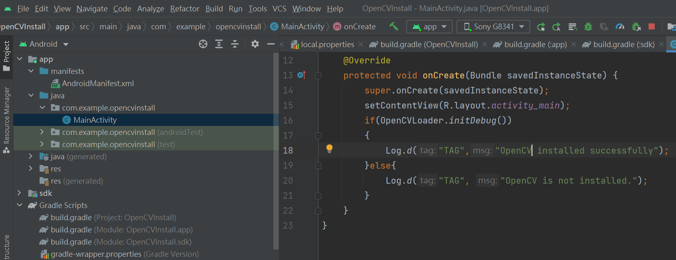Click the Android Studio logo in the menu bar
This screenshot has height=260, width=676.
coord(7,9)
